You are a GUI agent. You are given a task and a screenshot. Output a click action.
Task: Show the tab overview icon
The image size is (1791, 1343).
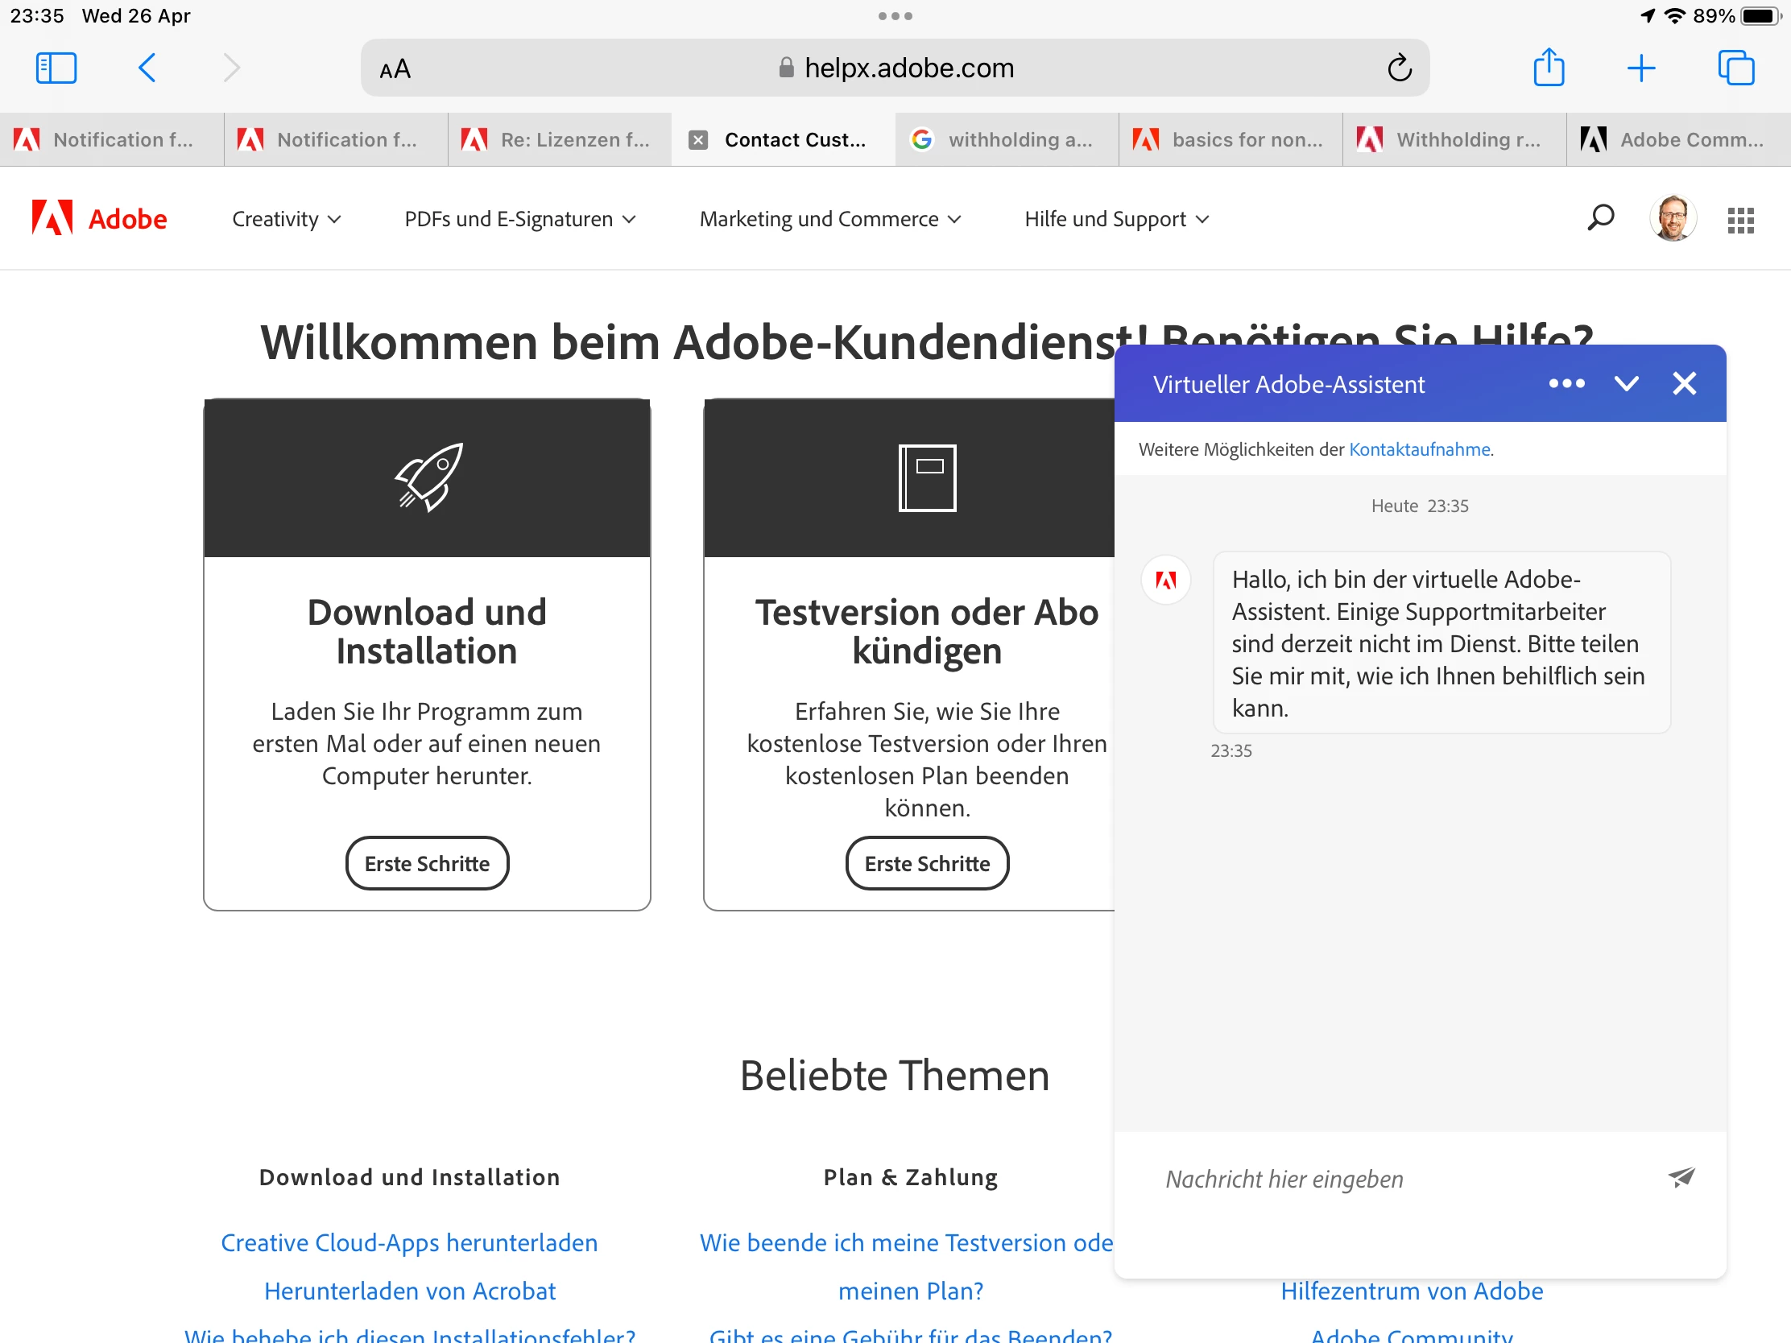click(x=1735, y=68)
